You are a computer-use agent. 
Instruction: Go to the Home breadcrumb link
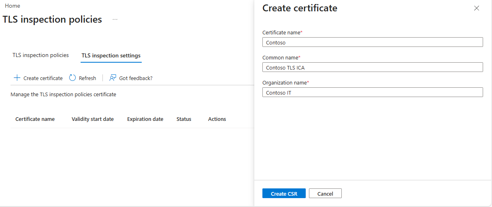tap(13, 6)
